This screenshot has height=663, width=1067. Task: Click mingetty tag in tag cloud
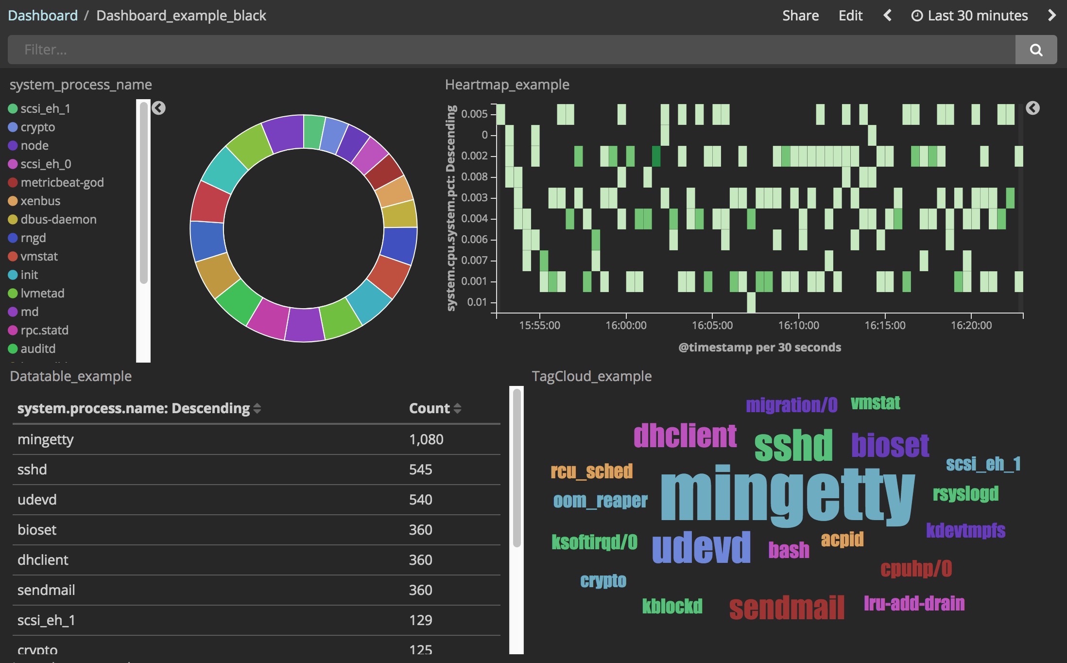788,496
